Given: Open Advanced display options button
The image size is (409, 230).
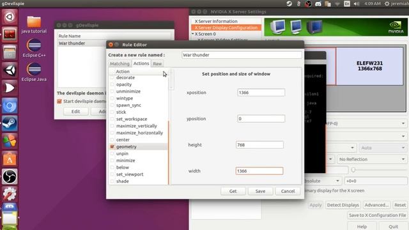Looking at the screenshot, I should click(x=376, y=205).
